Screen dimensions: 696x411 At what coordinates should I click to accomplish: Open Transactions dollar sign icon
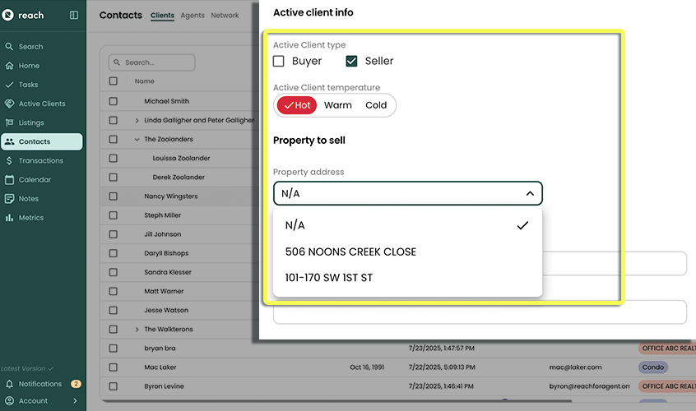point(10,160)
